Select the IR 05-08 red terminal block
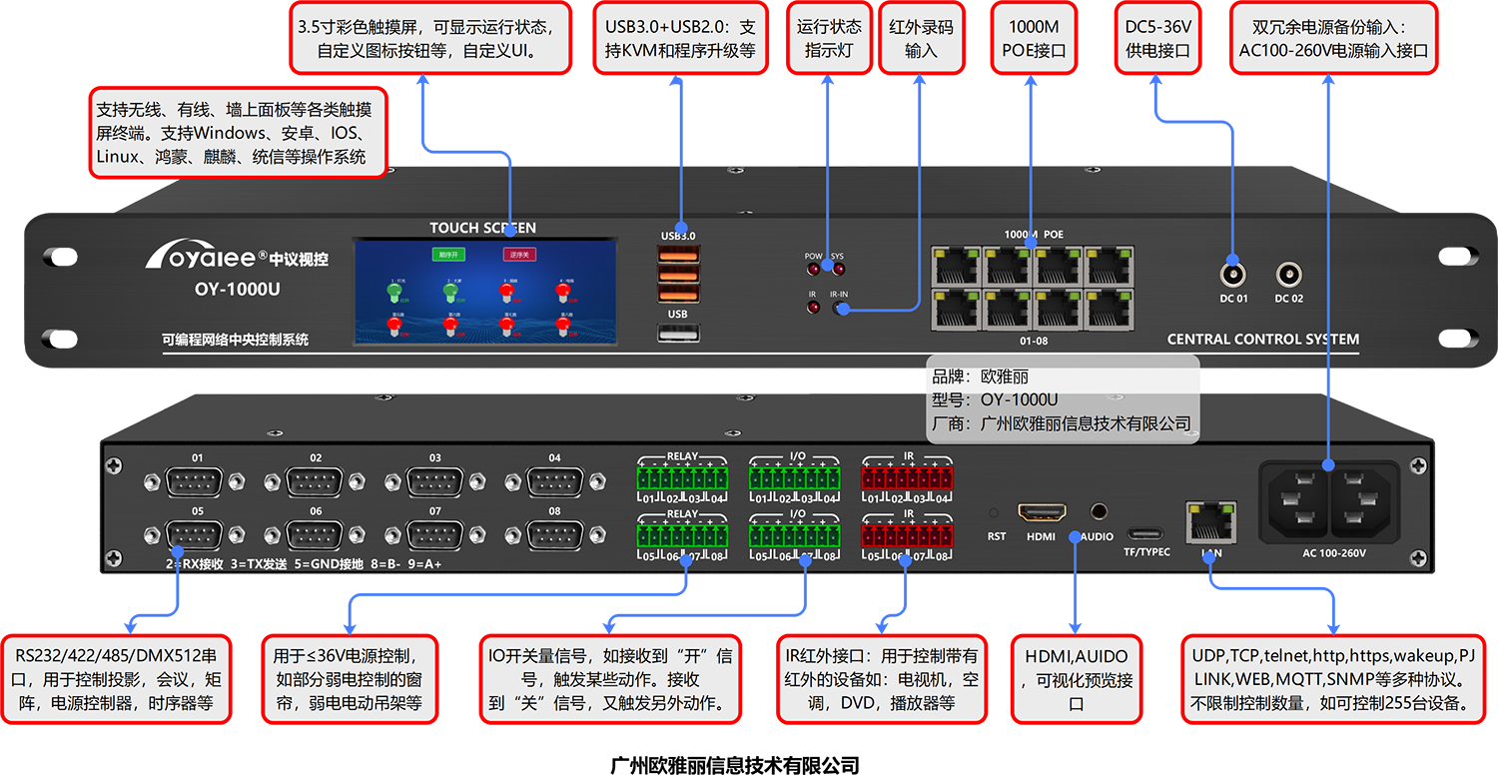The width and height of the screenshot is (1498, 775). [x=908, y=535]
